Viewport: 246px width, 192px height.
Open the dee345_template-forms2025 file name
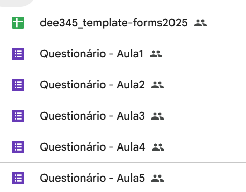(x=114, y=23)
